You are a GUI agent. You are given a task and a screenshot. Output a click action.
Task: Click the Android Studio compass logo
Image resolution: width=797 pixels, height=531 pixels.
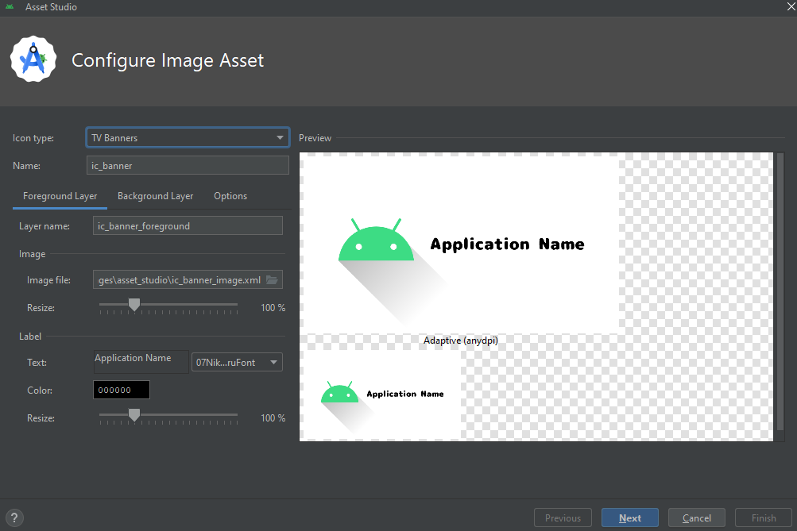pos(33,60)
